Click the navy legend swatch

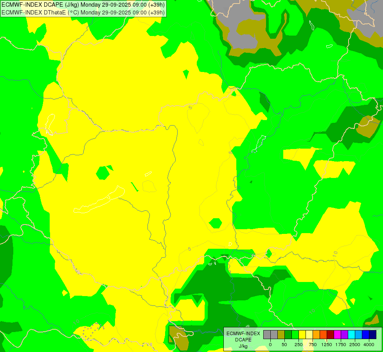point(373,335)
